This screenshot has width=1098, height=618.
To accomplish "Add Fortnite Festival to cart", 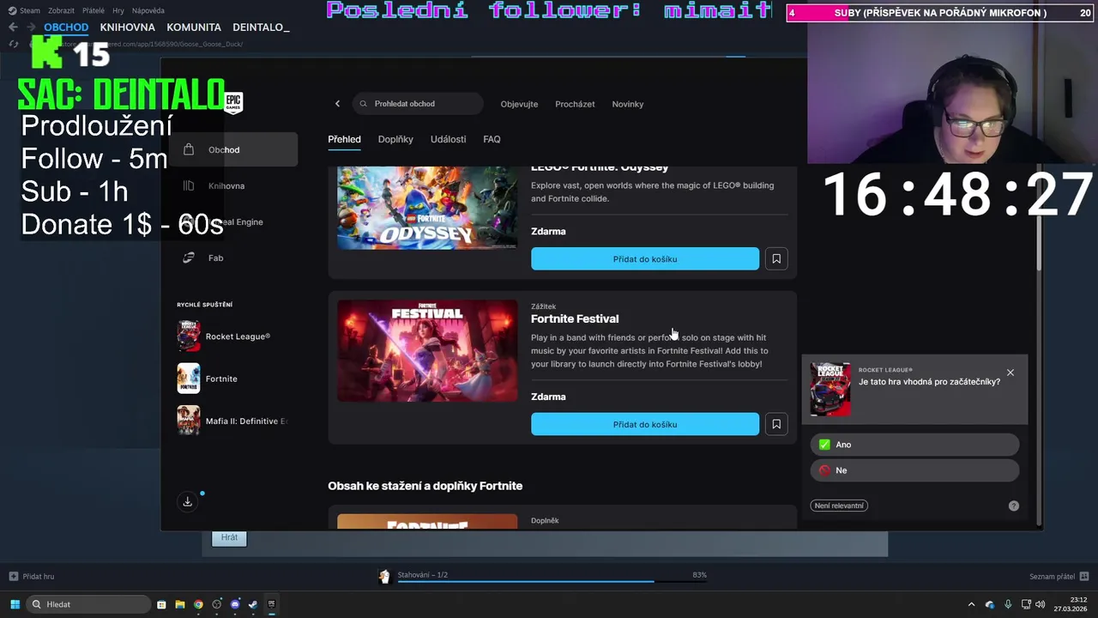I will 645,424.
